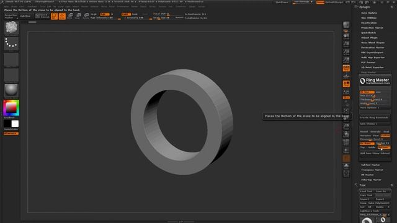Open the Preferences menu in menu bar
Image resolution: width=397 pixels, height=223 pixels.
(x=123, y=7)
